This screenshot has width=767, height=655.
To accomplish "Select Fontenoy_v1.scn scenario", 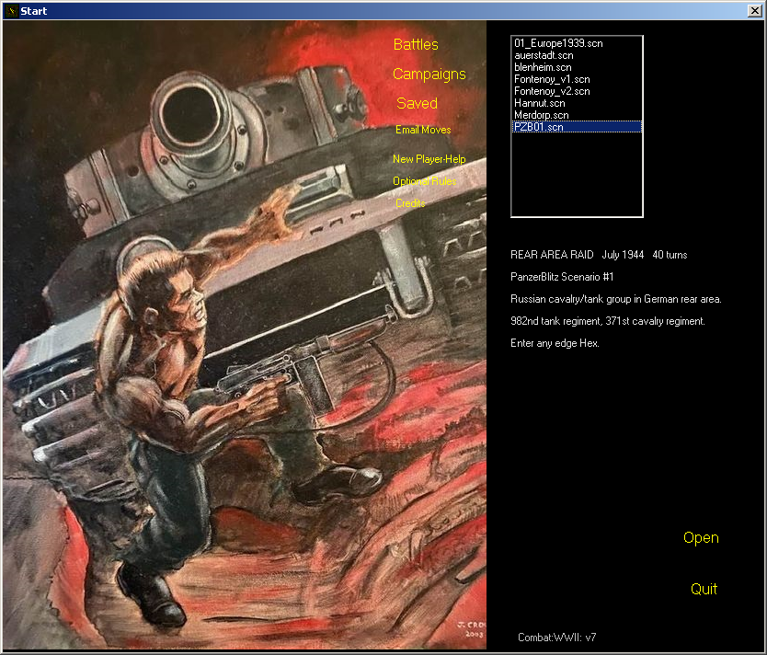I will click(x=552, y=79).
